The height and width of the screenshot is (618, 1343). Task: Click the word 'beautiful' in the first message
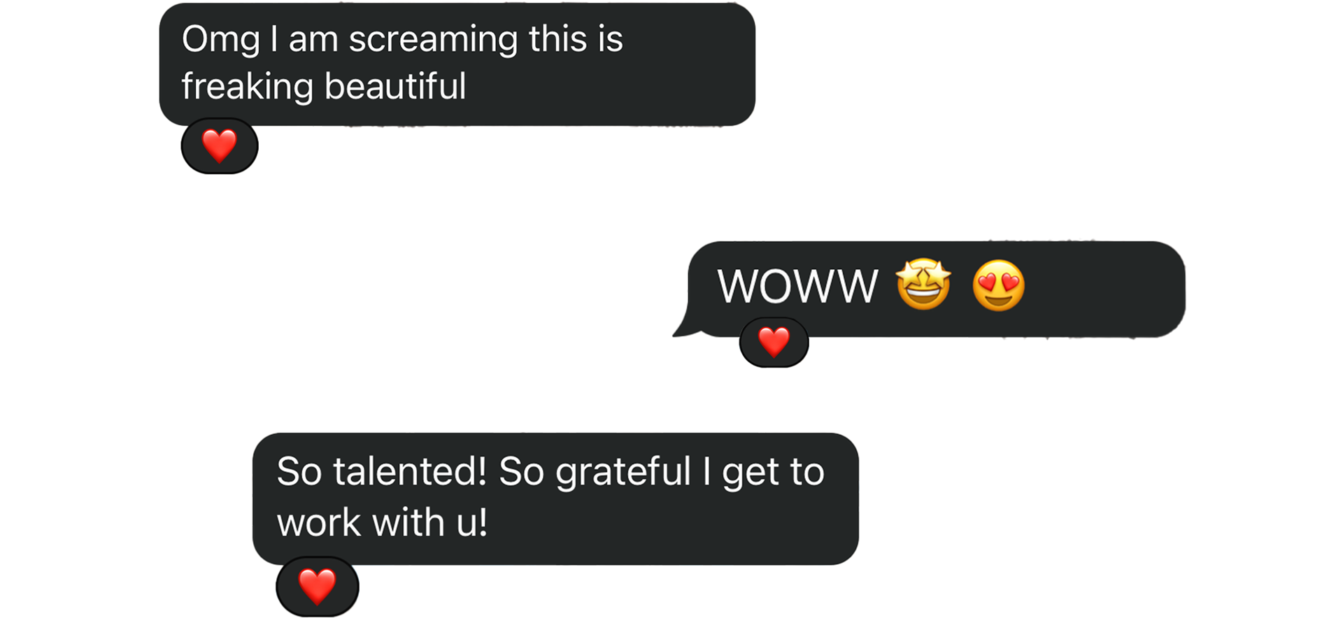click(395, 86)
